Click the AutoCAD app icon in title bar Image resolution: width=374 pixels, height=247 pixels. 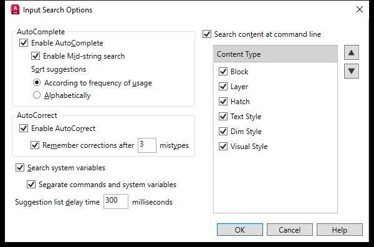point(15,9)
